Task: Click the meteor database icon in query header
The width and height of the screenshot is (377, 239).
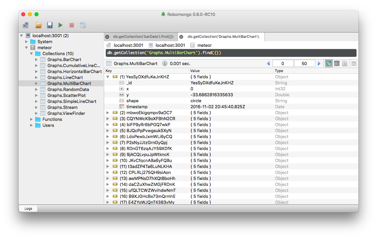Action: [192, 45]
